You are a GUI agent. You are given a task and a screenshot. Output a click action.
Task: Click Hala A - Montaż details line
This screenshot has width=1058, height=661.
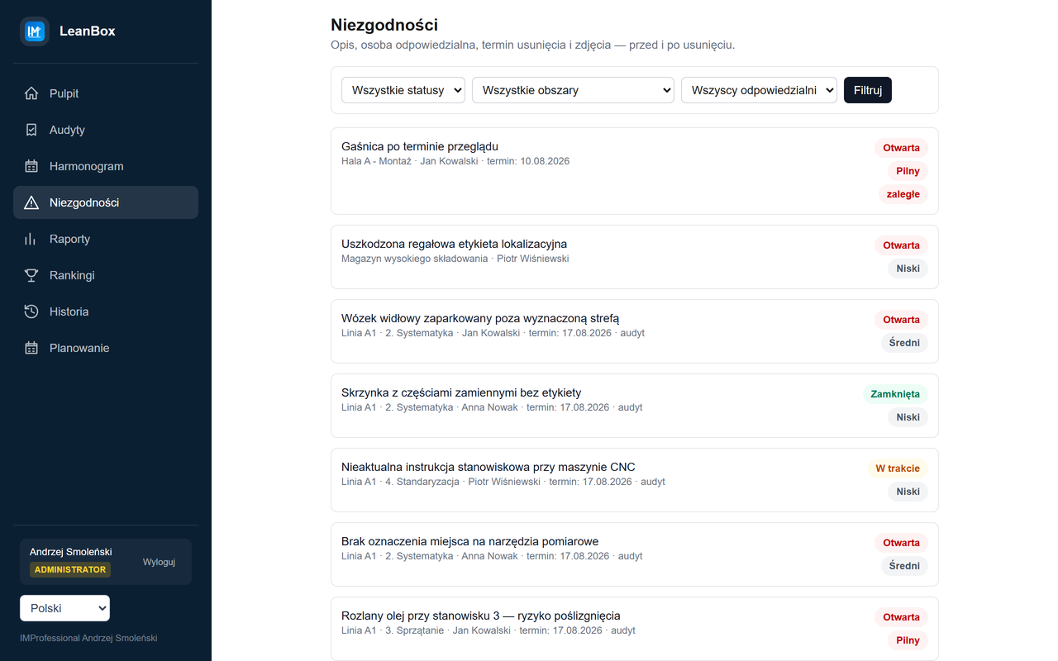[x=455, y=161]
